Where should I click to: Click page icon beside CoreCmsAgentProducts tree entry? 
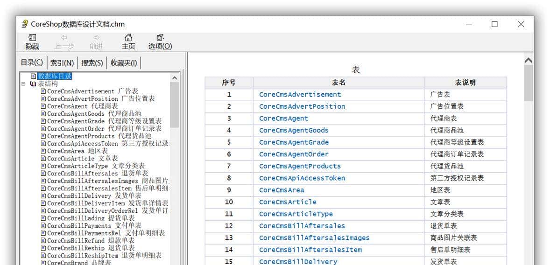43,136
